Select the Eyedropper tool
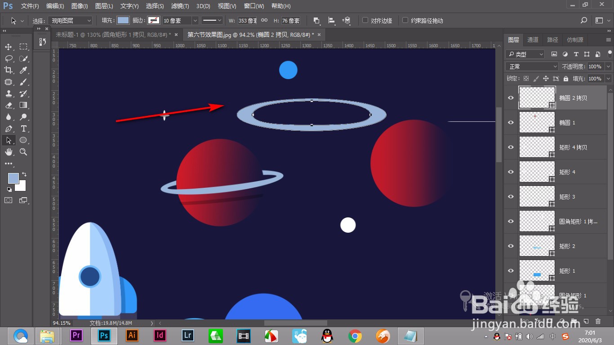 coord(23,70)
